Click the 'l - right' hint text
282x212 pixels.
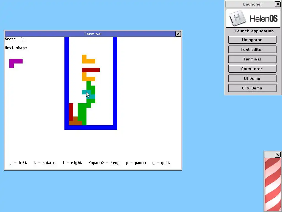click(x=72, y=163)
